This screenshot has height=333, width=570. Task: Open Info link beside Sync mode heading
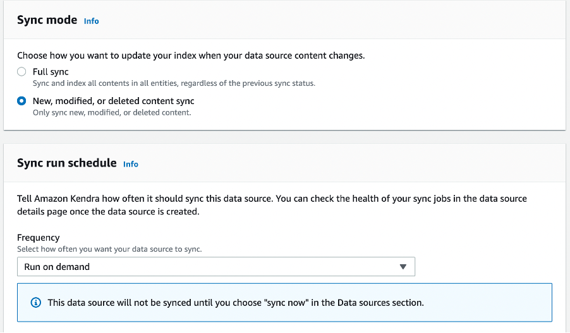(x=92, y=21)
